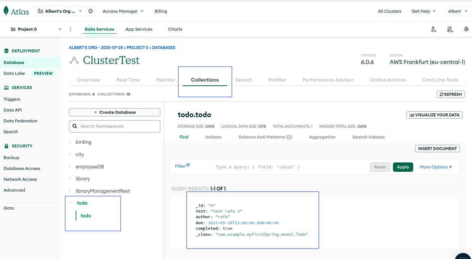This screenshot has width=472, height=259.
Task: Expand the Access Manager dropdown
Action: tap(123, 11)
